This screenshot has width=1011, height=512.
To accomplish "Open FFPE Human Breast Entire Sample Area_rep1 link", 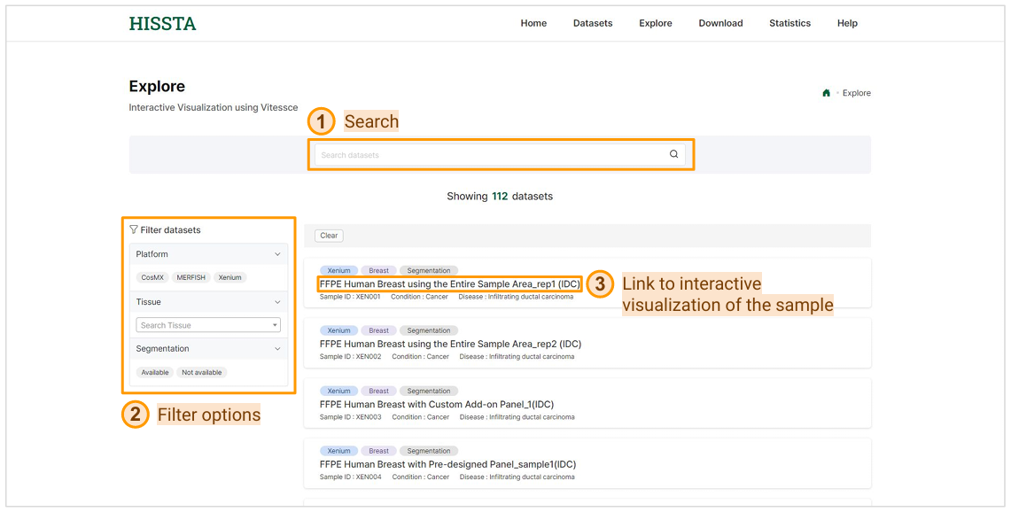I will [x=450, y=283].
